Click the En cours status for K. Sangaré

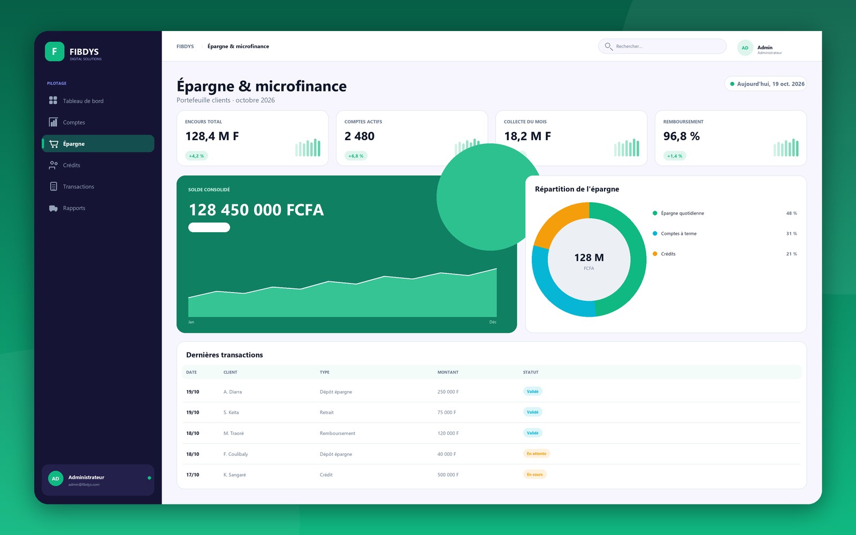coord(534,475)
